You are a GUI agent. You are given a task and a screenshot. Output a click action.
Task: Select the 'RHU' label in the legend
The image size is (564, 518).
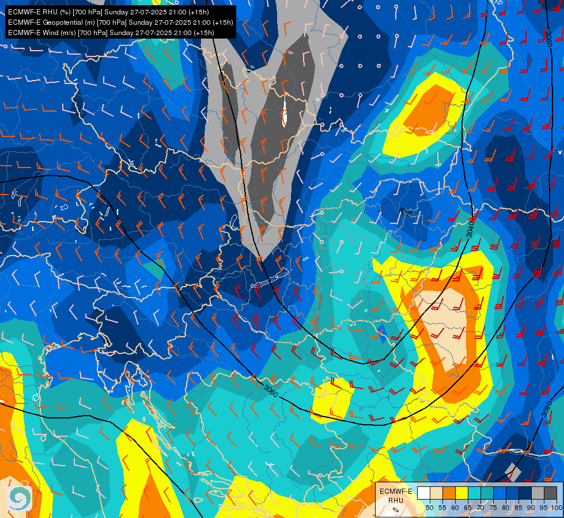(396, 501)
